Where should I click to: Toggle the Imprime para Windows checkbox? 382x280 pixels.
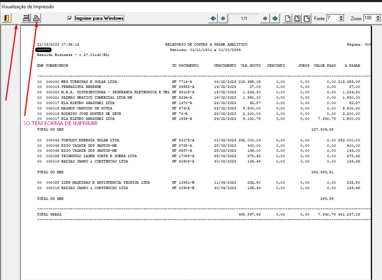70,18
